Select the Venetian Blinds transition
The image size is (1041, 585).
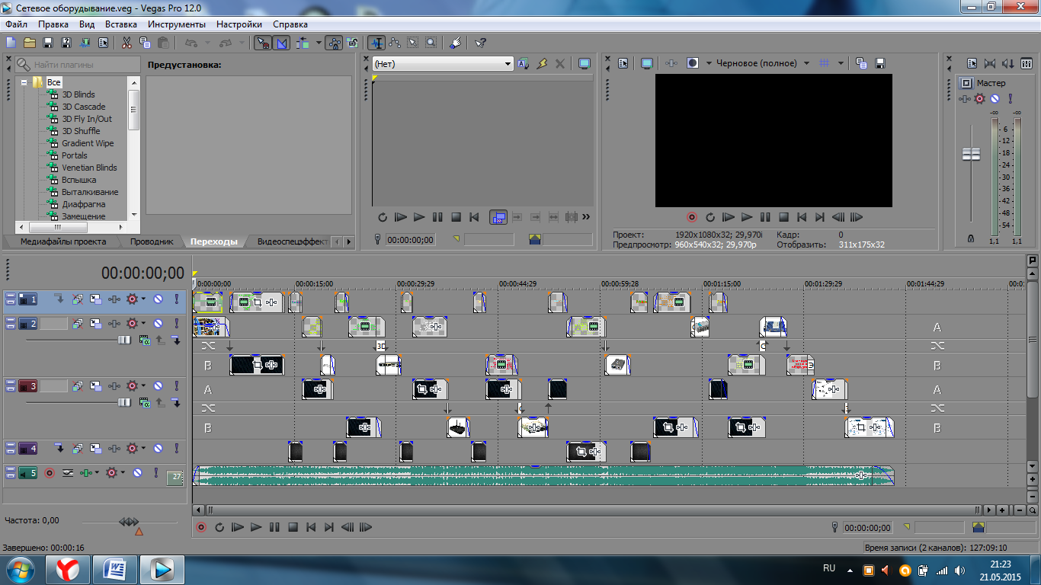90,168
